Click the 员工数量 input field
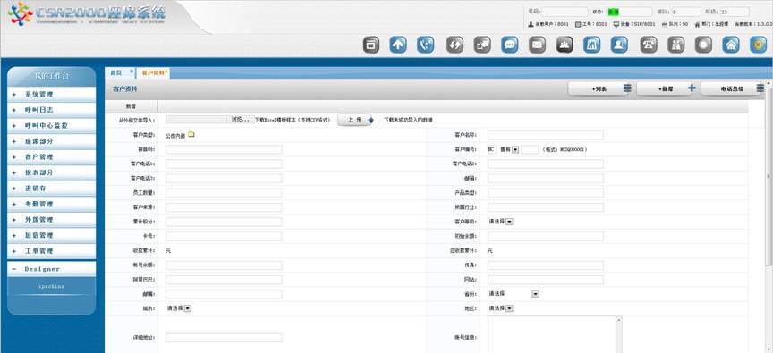 coord(224,193)
